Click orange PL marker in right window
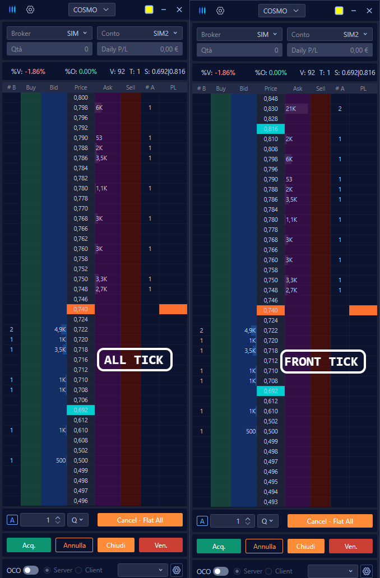The width and height of the screenshot is (380, 578). pyautogui.click(x=363, y=310)
